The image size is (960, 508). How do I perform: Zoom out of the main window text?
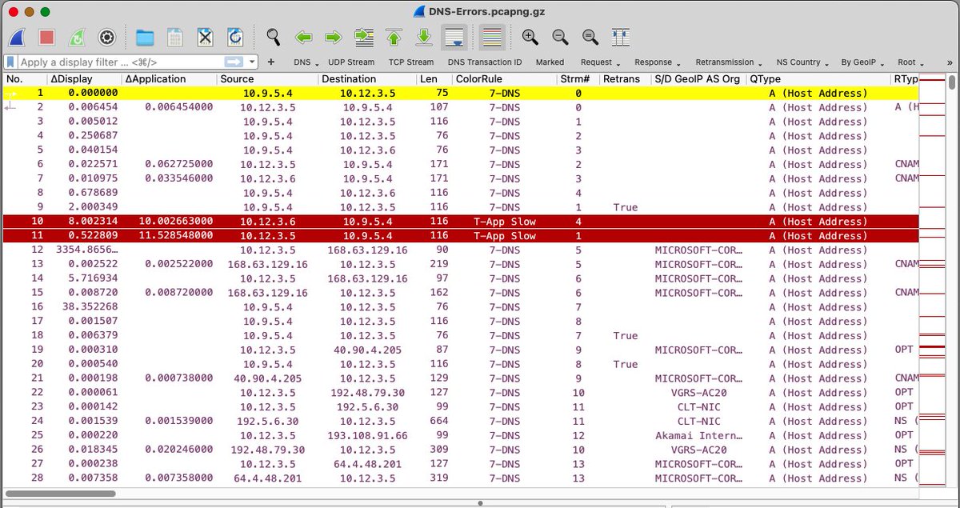coord(560,37)
